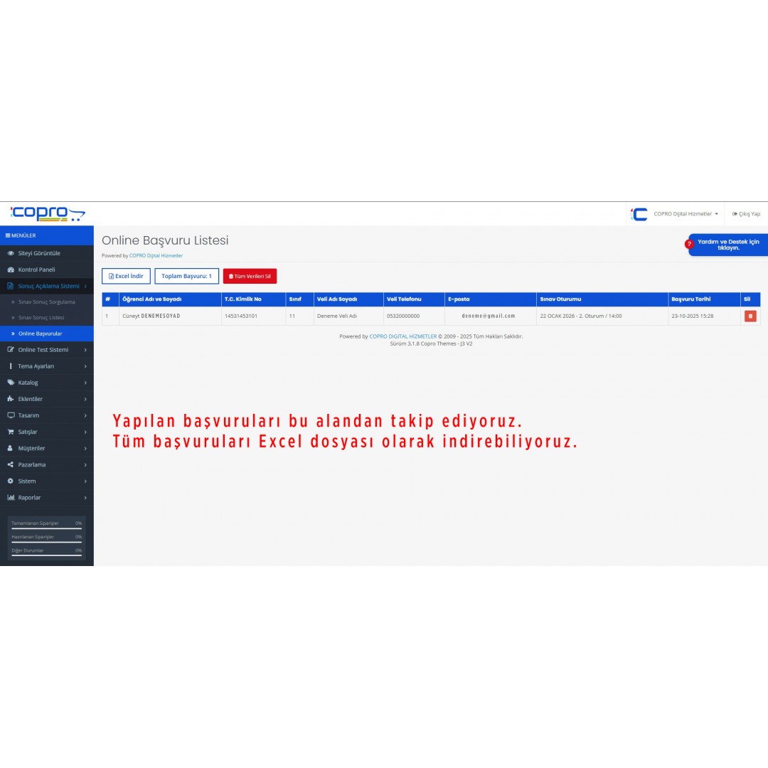Open Siteyi Görüntüle with eye icon
This screenshot has width=768, height=768.
[11, 253]
